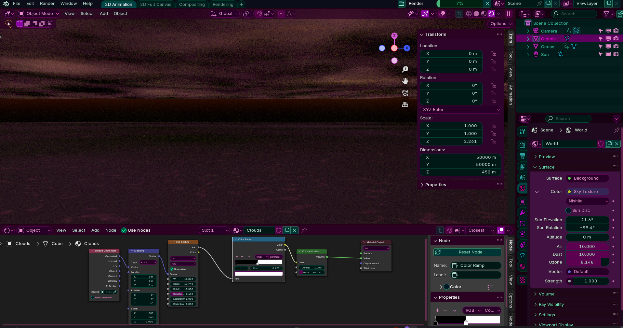Image resolution: width=623 pixels, height=328 pixels.
Task: Toggle proportional editing button
Action: pyautogui.click(x=281, y=14)
